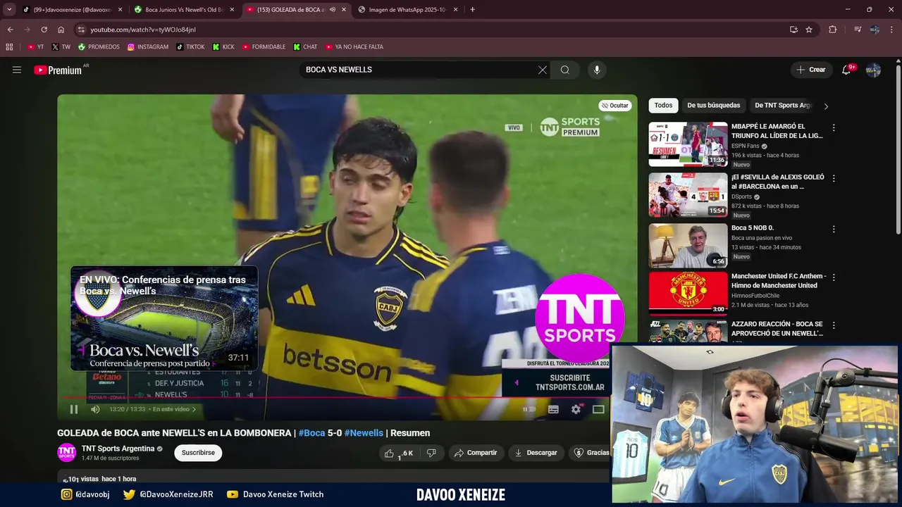The height and width of the screenshot is (507, 902).
Task: Open the live press-conference end card
Action: (163, 318)
